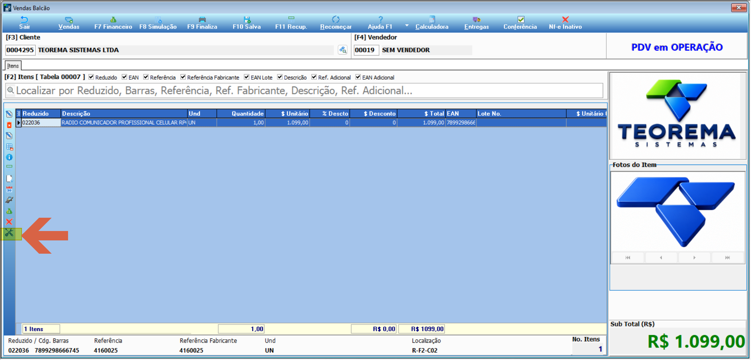
Task: Save the sale with F10 Salva
Action: click(x=247, y=23)
